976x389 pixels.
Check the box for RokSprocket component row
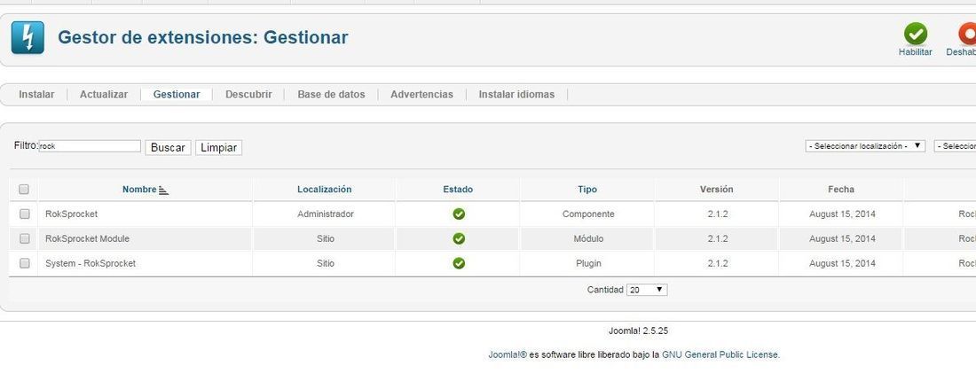coord(24,214)
